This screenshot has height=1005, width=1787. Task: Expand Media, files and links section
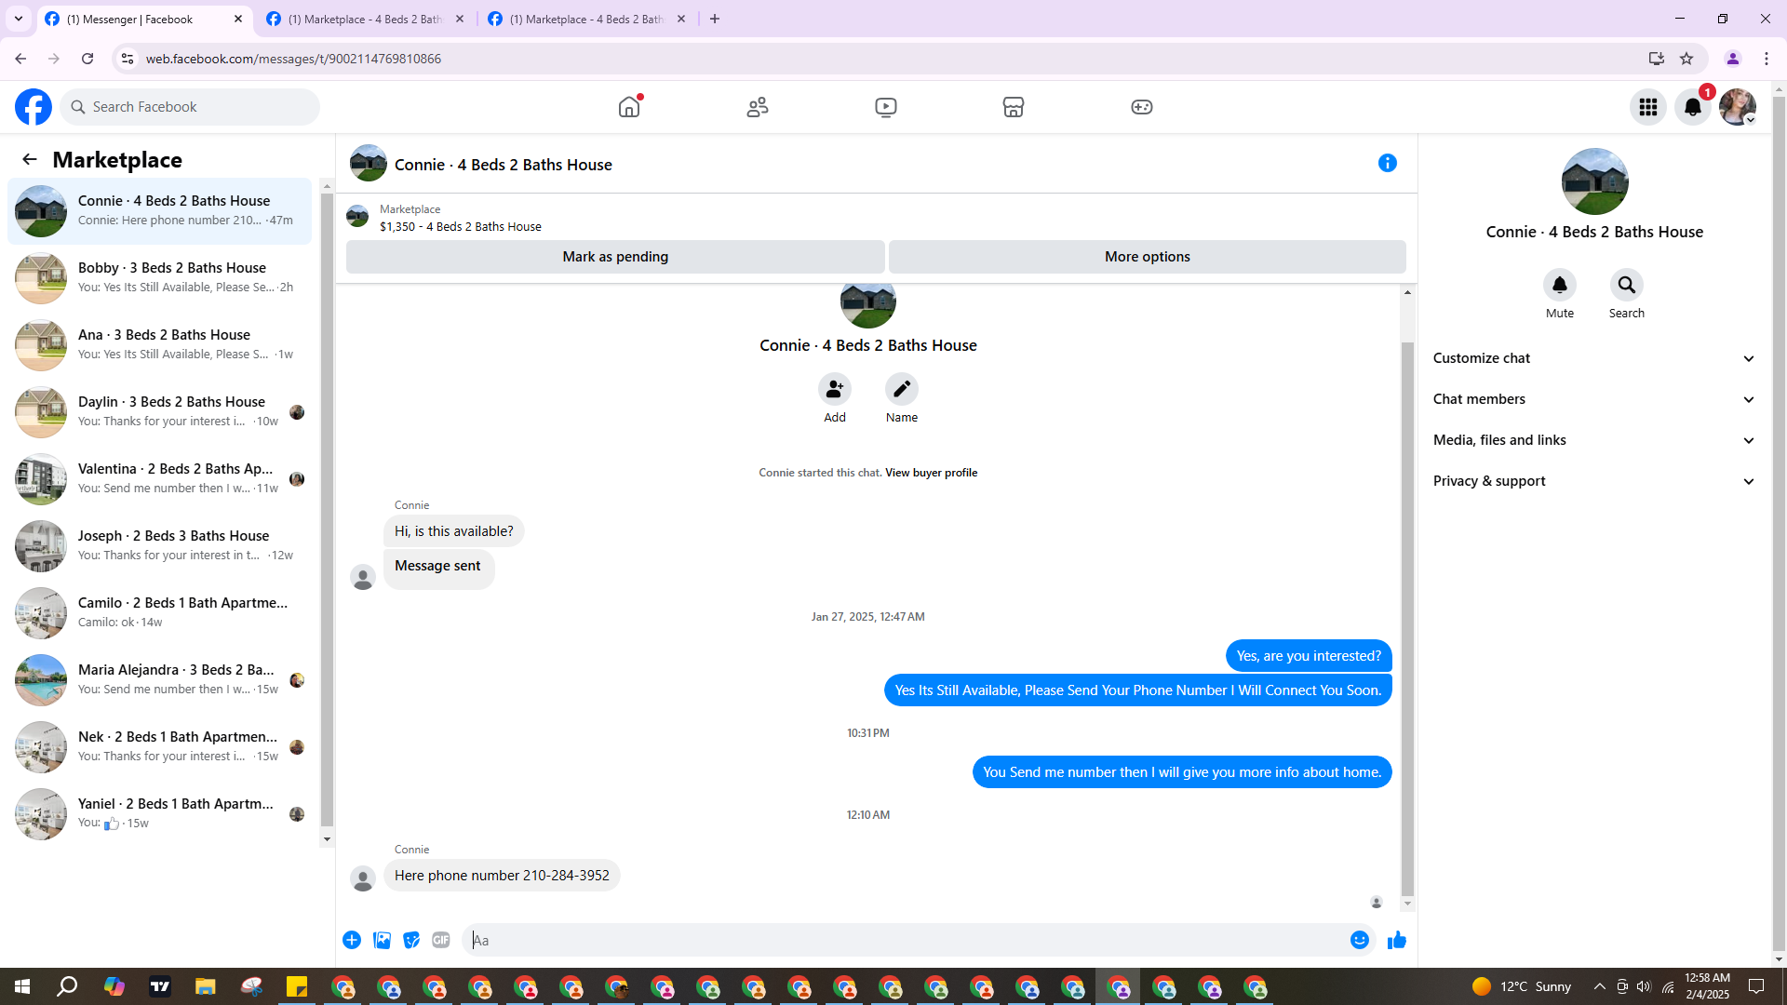click(1594, 440)
